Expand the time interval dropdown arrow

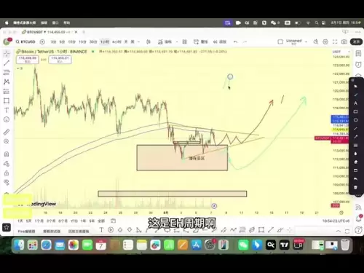[139, 41]
